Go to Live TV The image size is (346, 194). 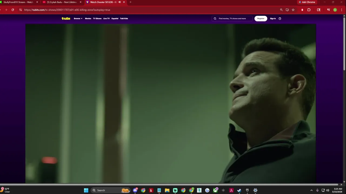pyautogui.click(x=107, y=19)
